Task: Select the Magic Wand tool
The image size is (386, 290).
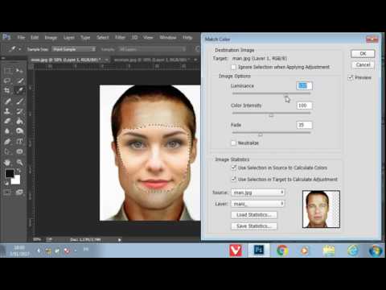Action: [x=19, y=81]
